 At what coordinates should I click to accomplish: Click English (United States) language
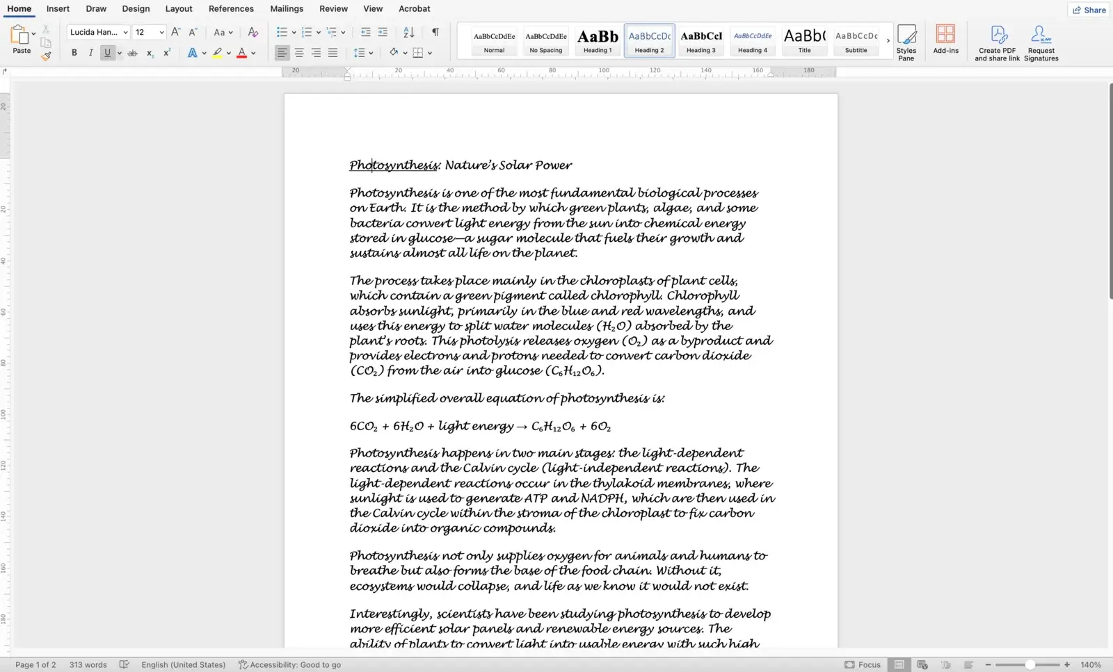(x=184, y=665)
